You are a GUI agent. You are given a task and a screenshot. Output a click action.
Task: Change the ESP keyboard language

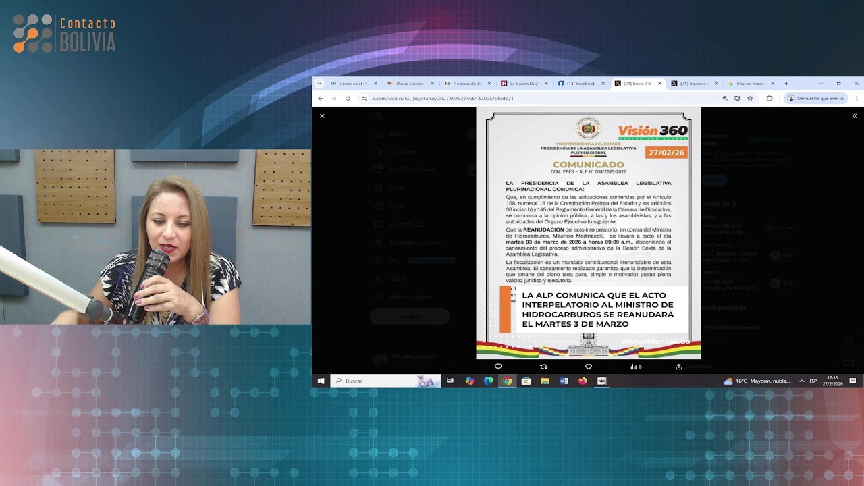(813, 381)
